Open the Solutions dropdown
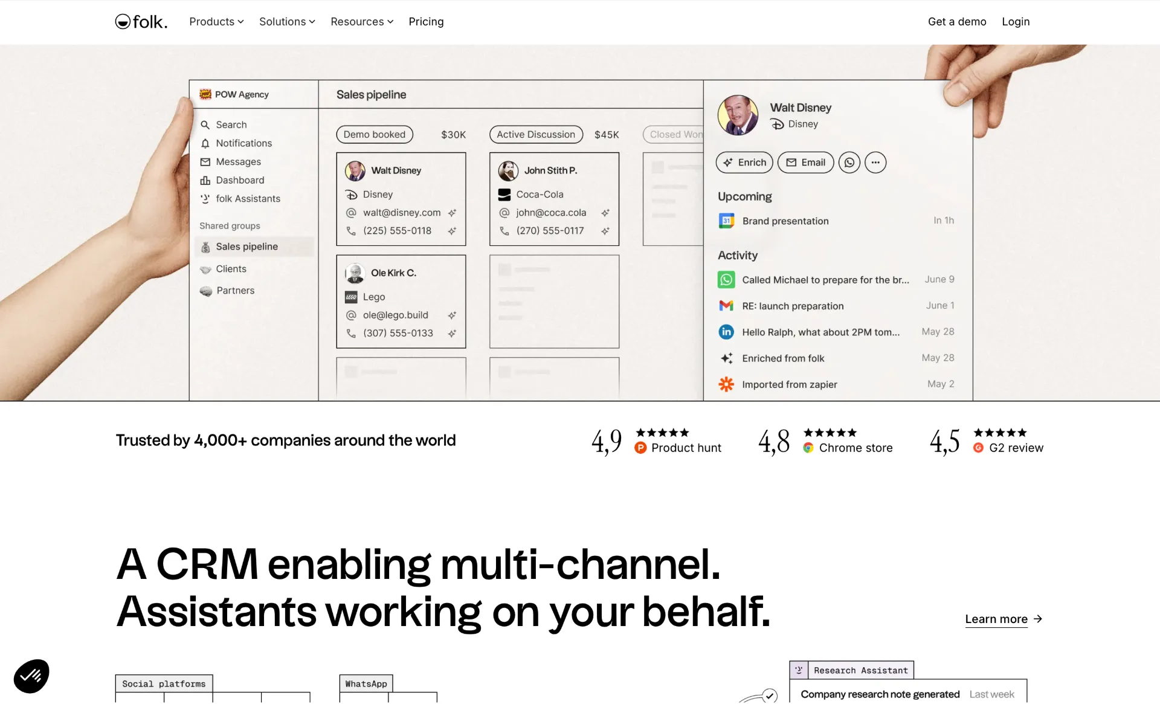This screenshot has height=704, width=1160. (286, 22)
